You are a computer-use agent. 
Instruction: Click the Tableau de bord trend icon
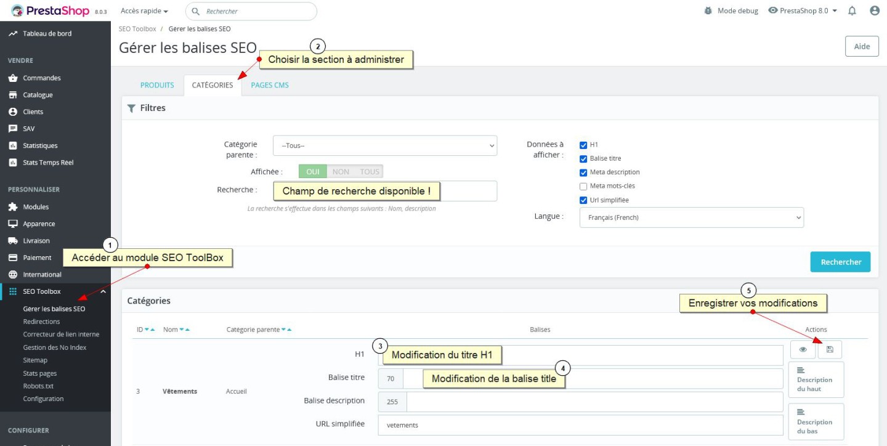[13, 33]
